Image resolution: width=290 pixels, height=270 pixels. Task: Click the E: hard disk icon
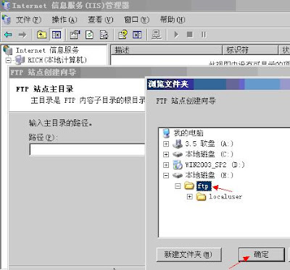point(178,175)
